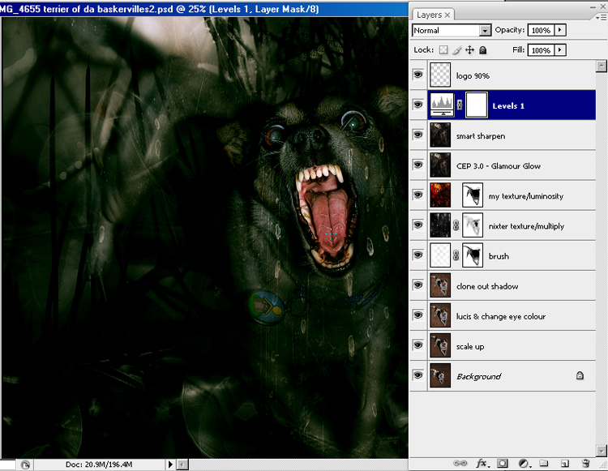Viewport: 608px width, 471px height.
Task: Open the Fill slider arrow
Action: [x=560, y=50]
